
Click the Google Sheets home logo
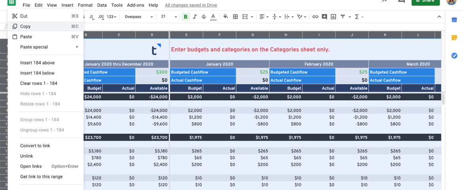click(11, 2)
